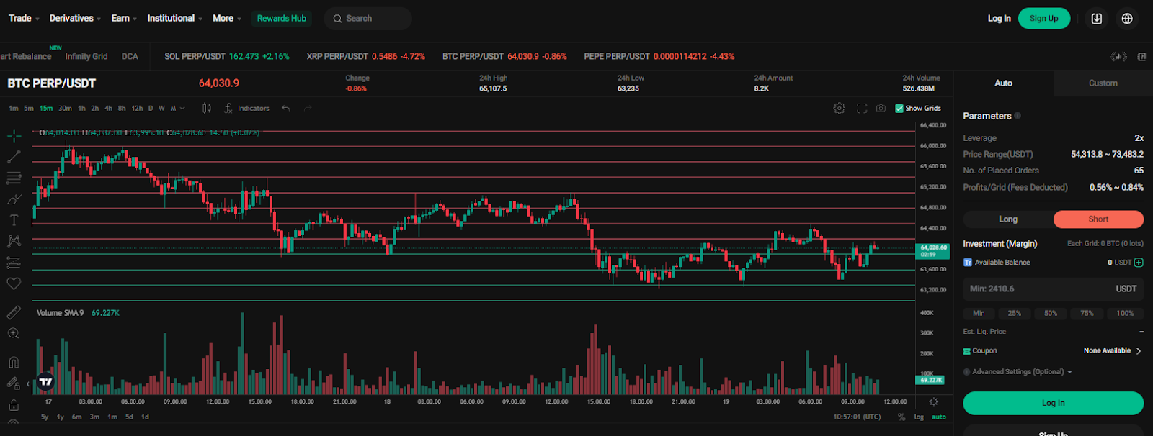
Task: Expand more timeframe options chevron
Action: tap(182, 109)
